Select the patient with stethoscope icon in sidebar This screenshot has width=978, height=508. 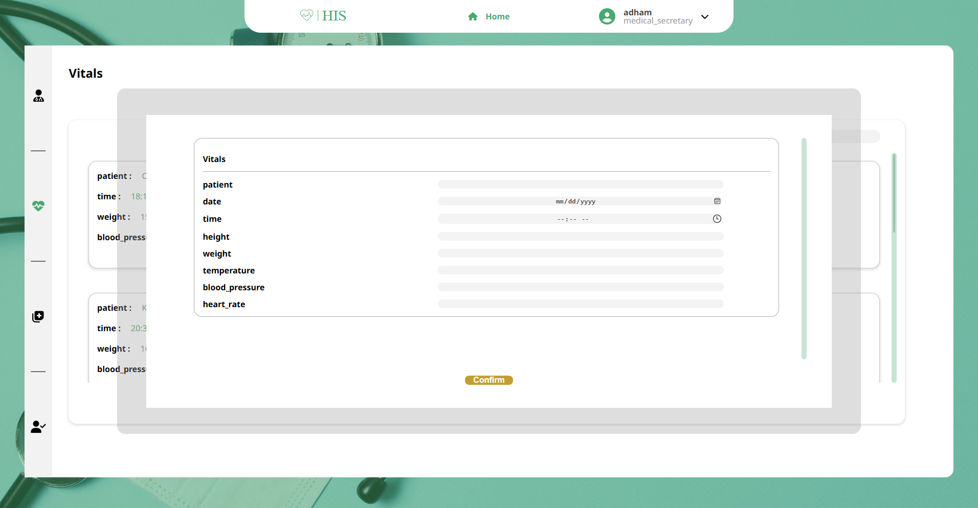click(39, 96)
